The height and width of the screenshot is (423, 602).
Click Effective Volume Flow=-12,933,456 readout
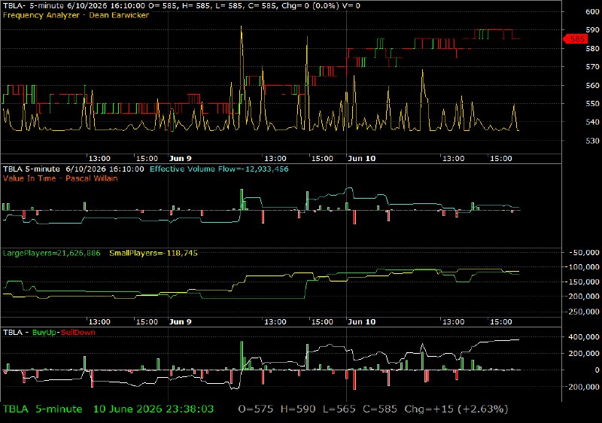pos(219,169)
